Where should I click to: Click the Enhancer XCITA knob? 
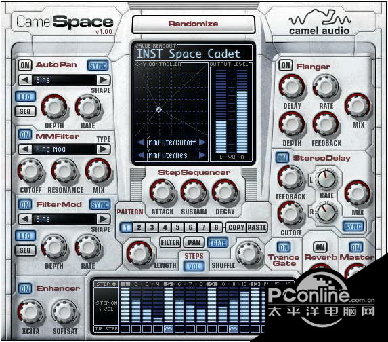point(30,311)
